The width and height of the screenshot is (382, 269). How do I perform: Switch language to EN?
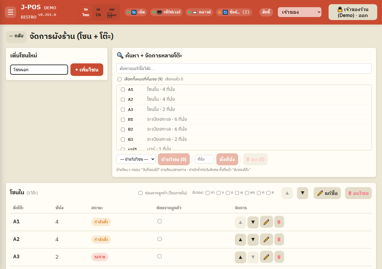(x=98, y=12)
